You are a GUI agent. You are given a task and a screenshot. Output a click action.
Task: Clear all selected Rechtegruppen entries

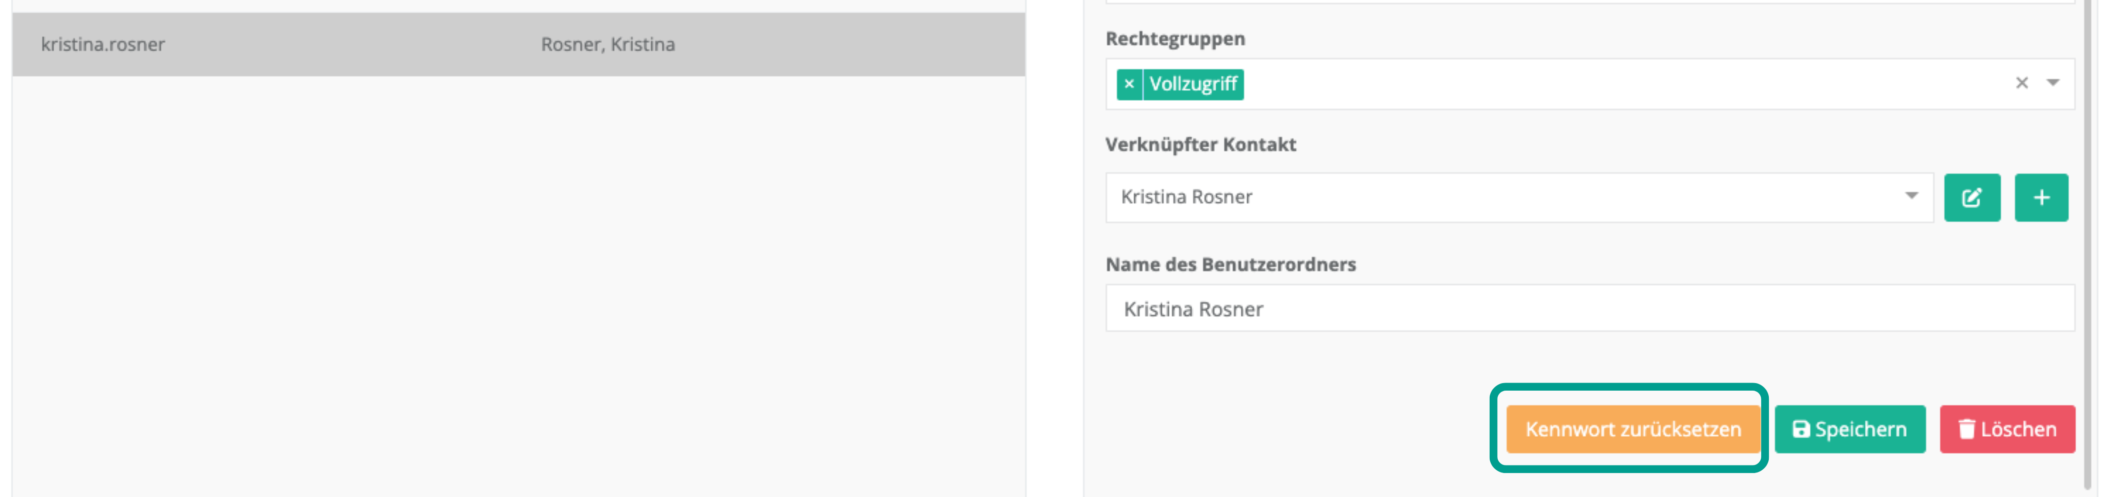pyautogui.click(x=2022, y=83)
